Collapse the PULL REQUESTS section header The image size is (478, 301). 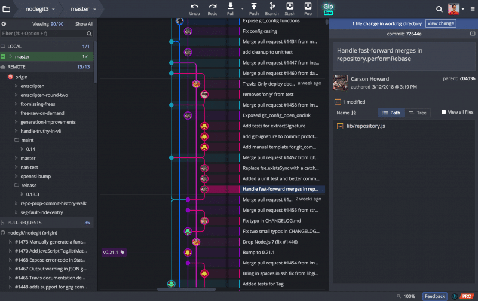click(x=47, y=223)
